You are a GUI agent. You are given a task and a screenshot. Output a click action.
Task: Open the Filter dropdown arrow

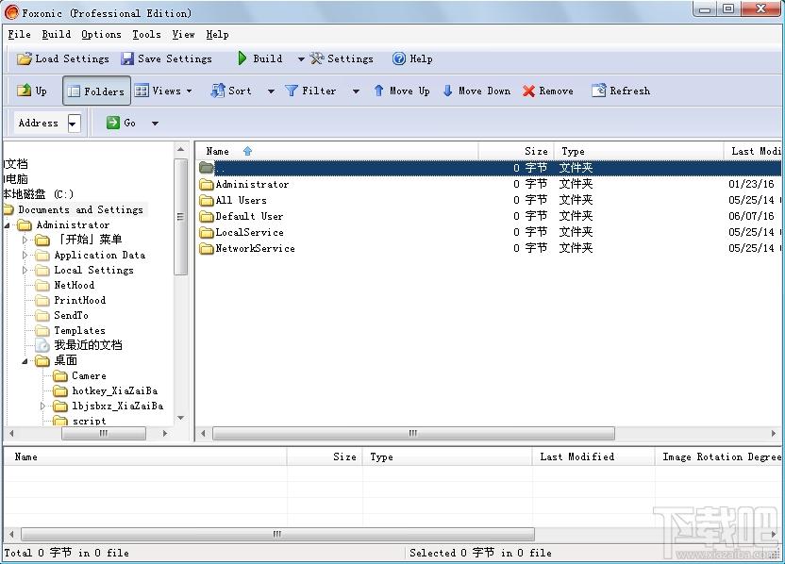coord(356,91)
